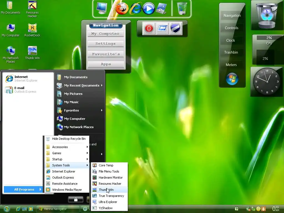Click the blue window icon in controls panel
Screen dimensions: 284x213
coord(162,29)
